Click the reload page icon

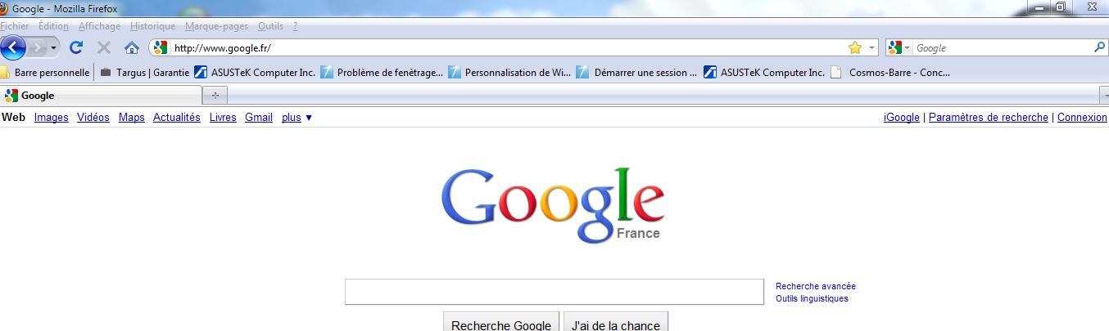point(76,47)
